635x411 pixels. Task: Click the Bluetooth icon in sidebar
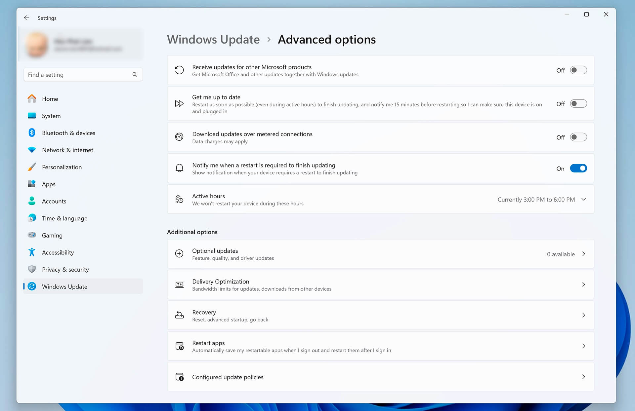tap(32, 133)
